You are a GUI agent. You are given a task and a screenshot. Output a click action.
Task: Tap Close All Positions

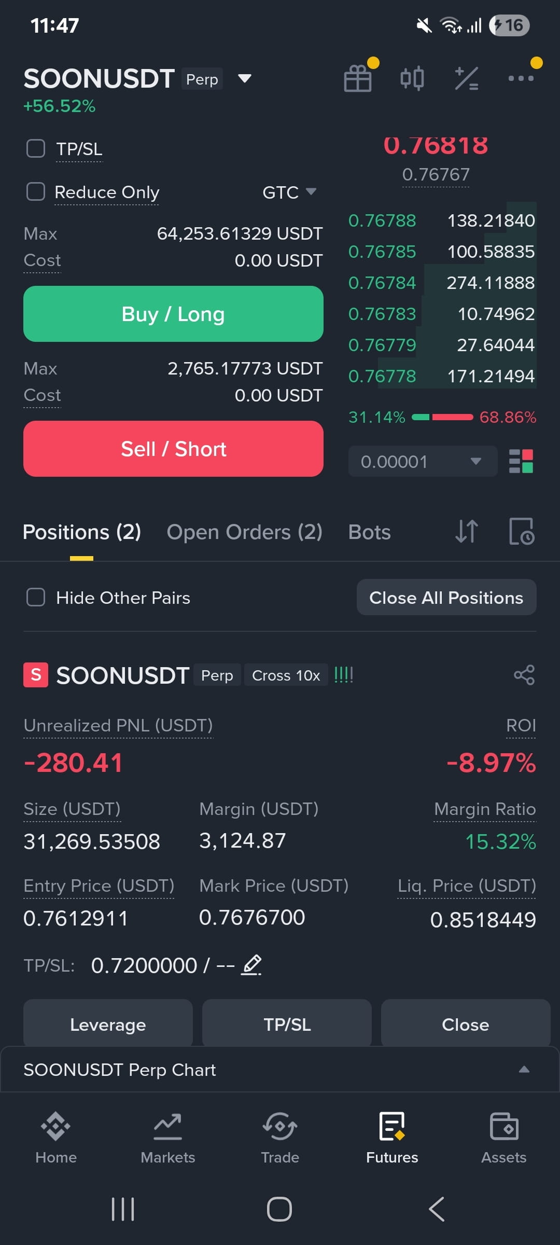(446, 597)
